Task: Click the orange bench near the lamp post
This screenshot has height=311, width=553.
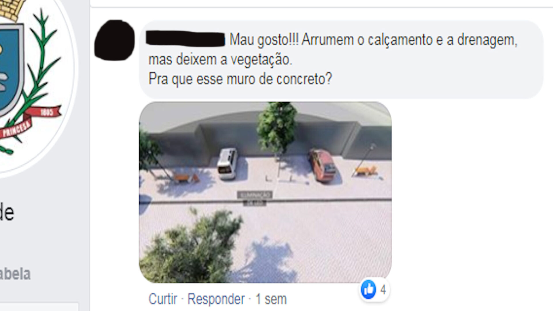Action: [x=366, y=170]
